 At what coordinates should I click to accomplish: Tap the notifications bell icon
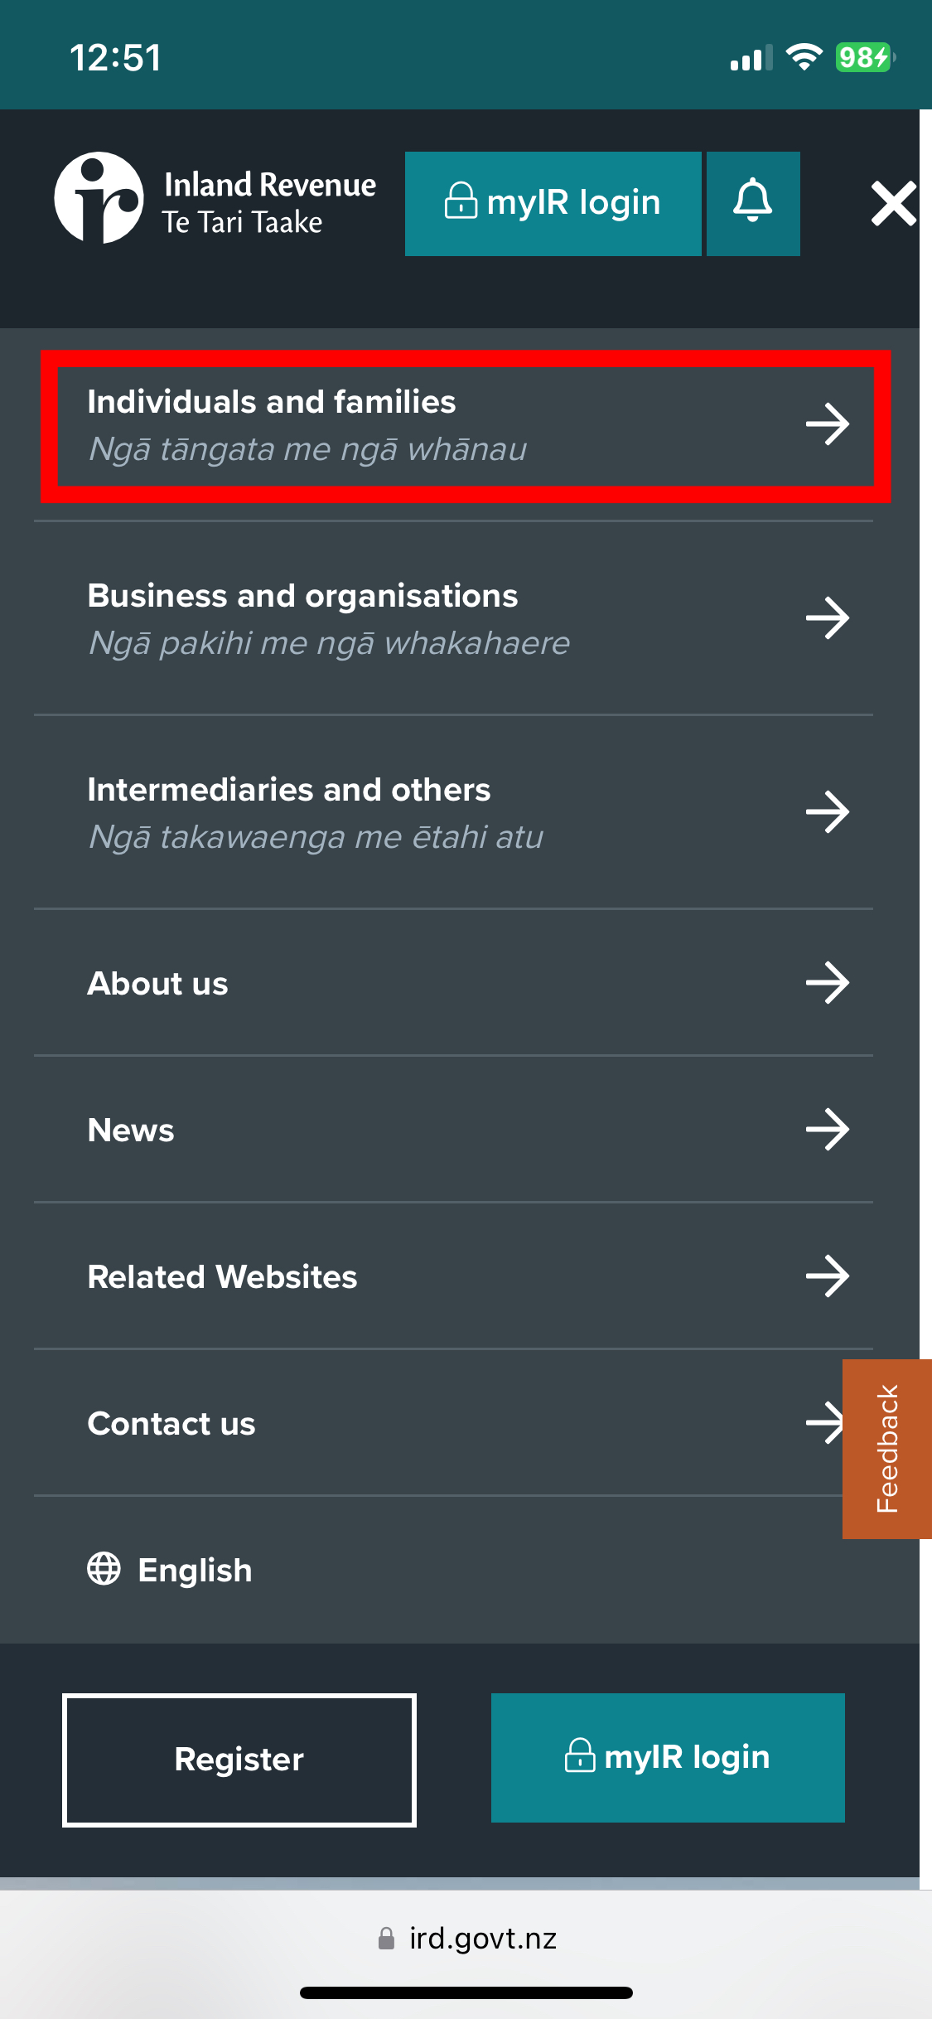point(752,203)
